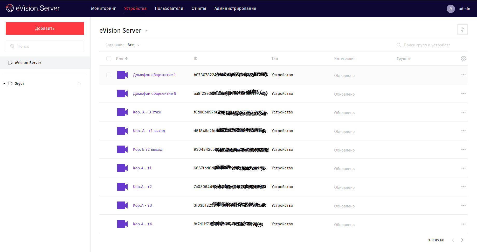Go to next page of devices
Screen dimensions: 477x252
pyautogui.click(x=462, y=240)
